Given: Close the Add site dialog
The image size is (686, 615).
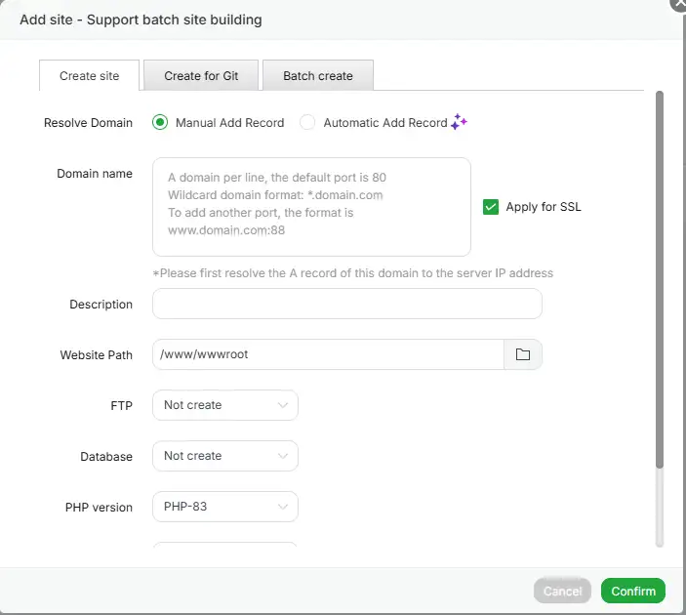Looking at the screenshot, I should (679, 4).
